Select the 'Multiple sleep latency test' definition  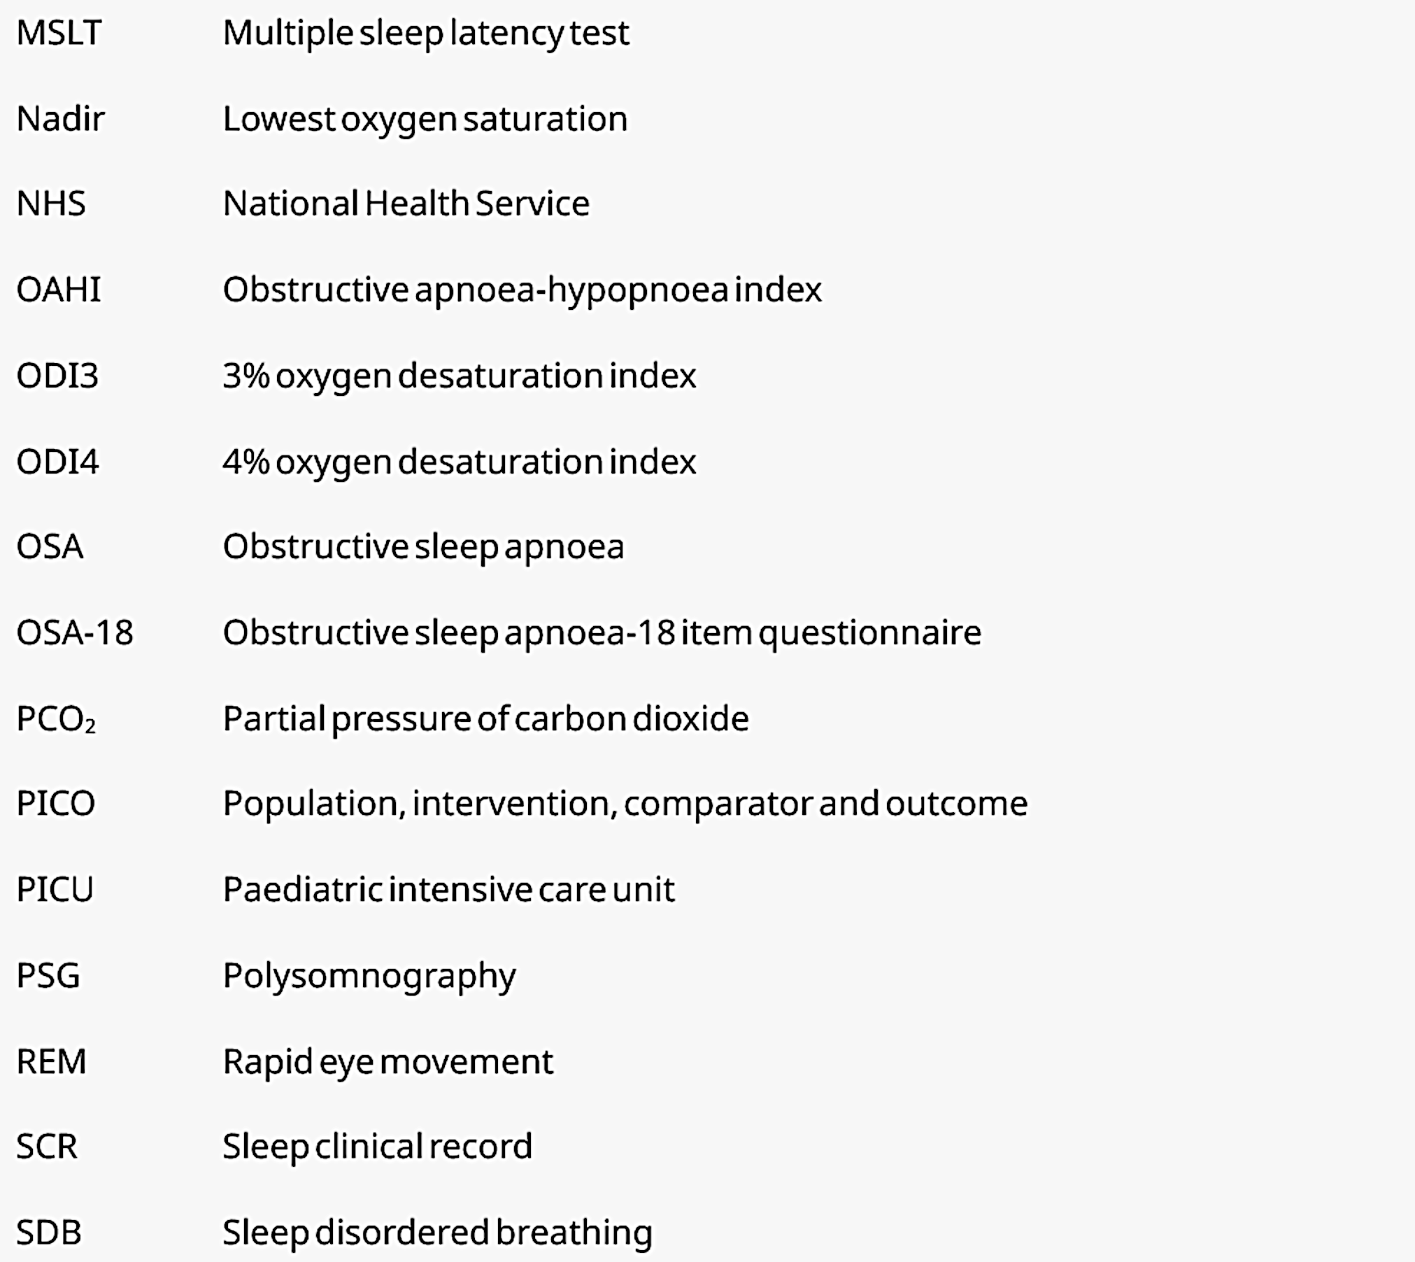(425, 33)
